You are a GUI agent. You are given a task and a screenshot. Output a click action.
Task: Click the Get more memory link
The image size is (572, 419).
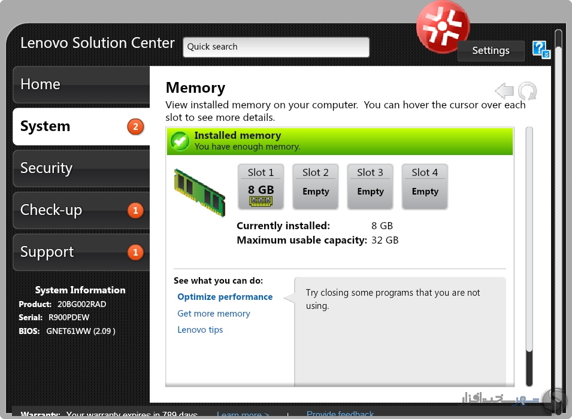click(214, 314)
